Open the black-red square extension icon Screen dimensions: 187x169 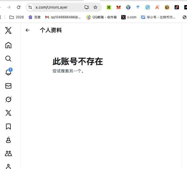pos(177,7)
